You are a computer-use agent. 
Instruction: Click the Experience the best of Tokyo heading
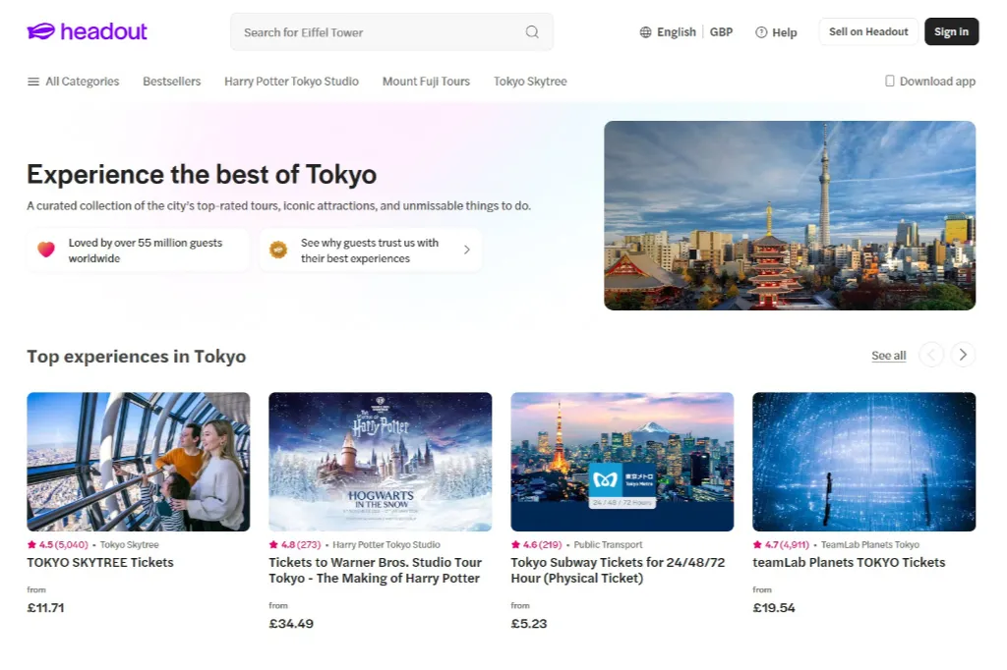coord(202,175)
